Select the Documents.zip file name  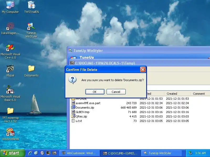click(85, 108)
